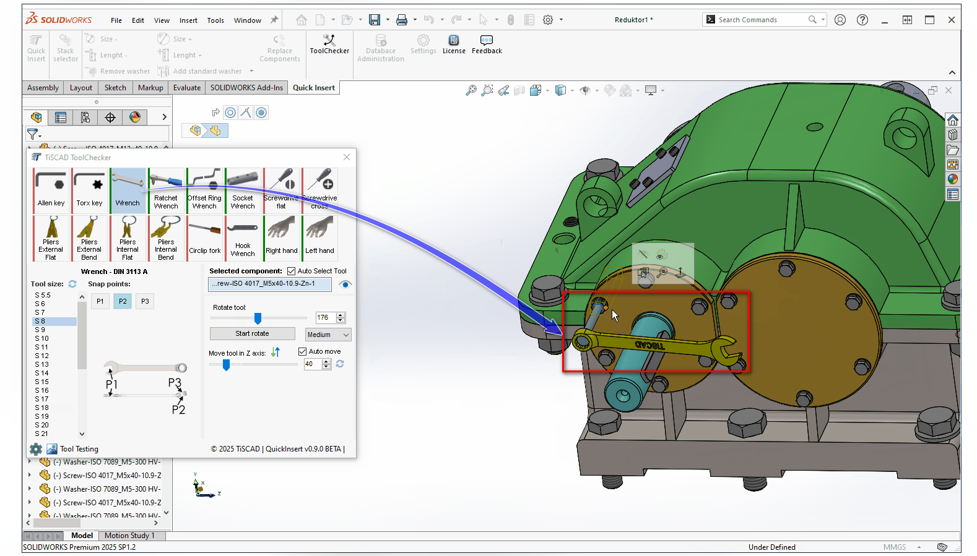Expand the Search Commands dropdown
This screenshot has width=977, height=556.
pos(823,20)
